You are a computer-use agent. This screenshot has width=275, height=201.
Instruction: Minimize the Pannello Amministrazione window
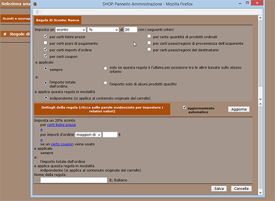coord(240,3)
